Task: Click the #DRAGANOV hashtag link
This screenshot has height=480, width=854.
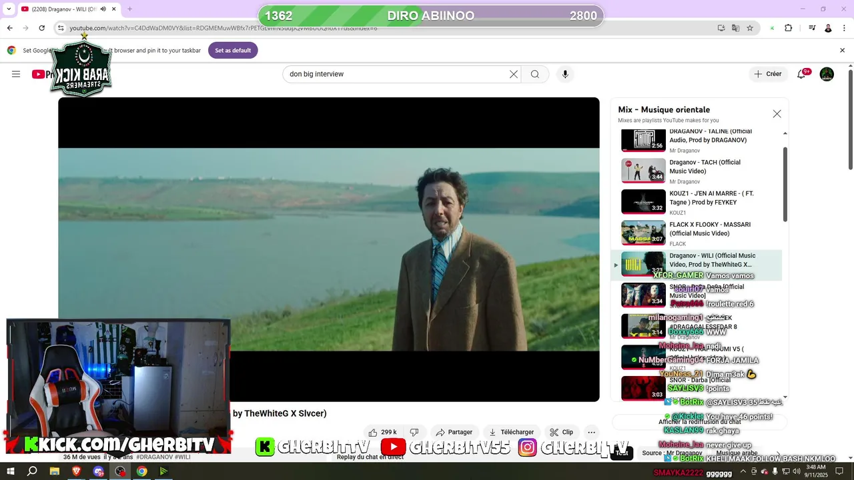Action: (x=154, y=457)
